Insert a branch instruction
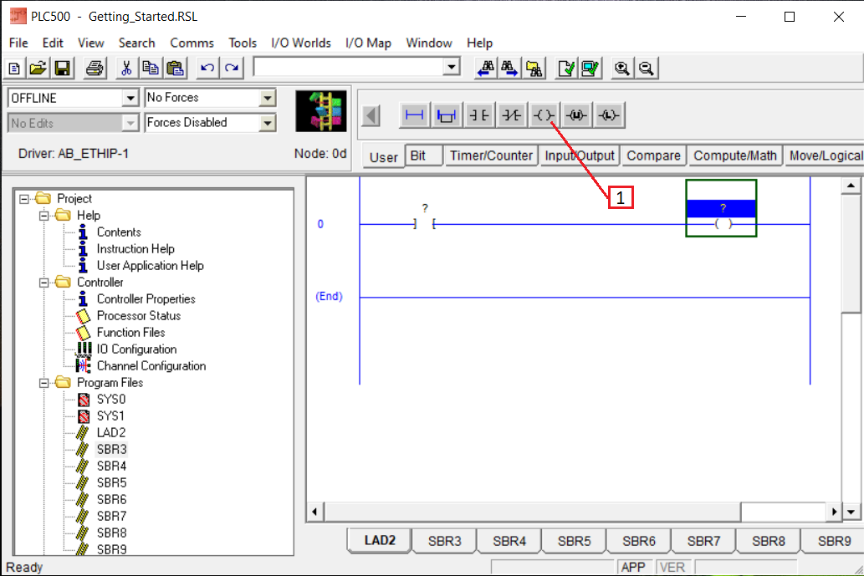The image size is (864, 576). 447,115
